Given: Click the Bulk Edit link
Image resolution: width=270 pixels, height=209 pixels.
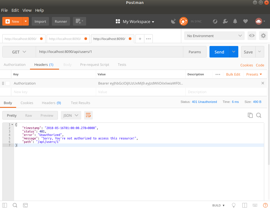Looking at the screenshot, I should (233, 74).
